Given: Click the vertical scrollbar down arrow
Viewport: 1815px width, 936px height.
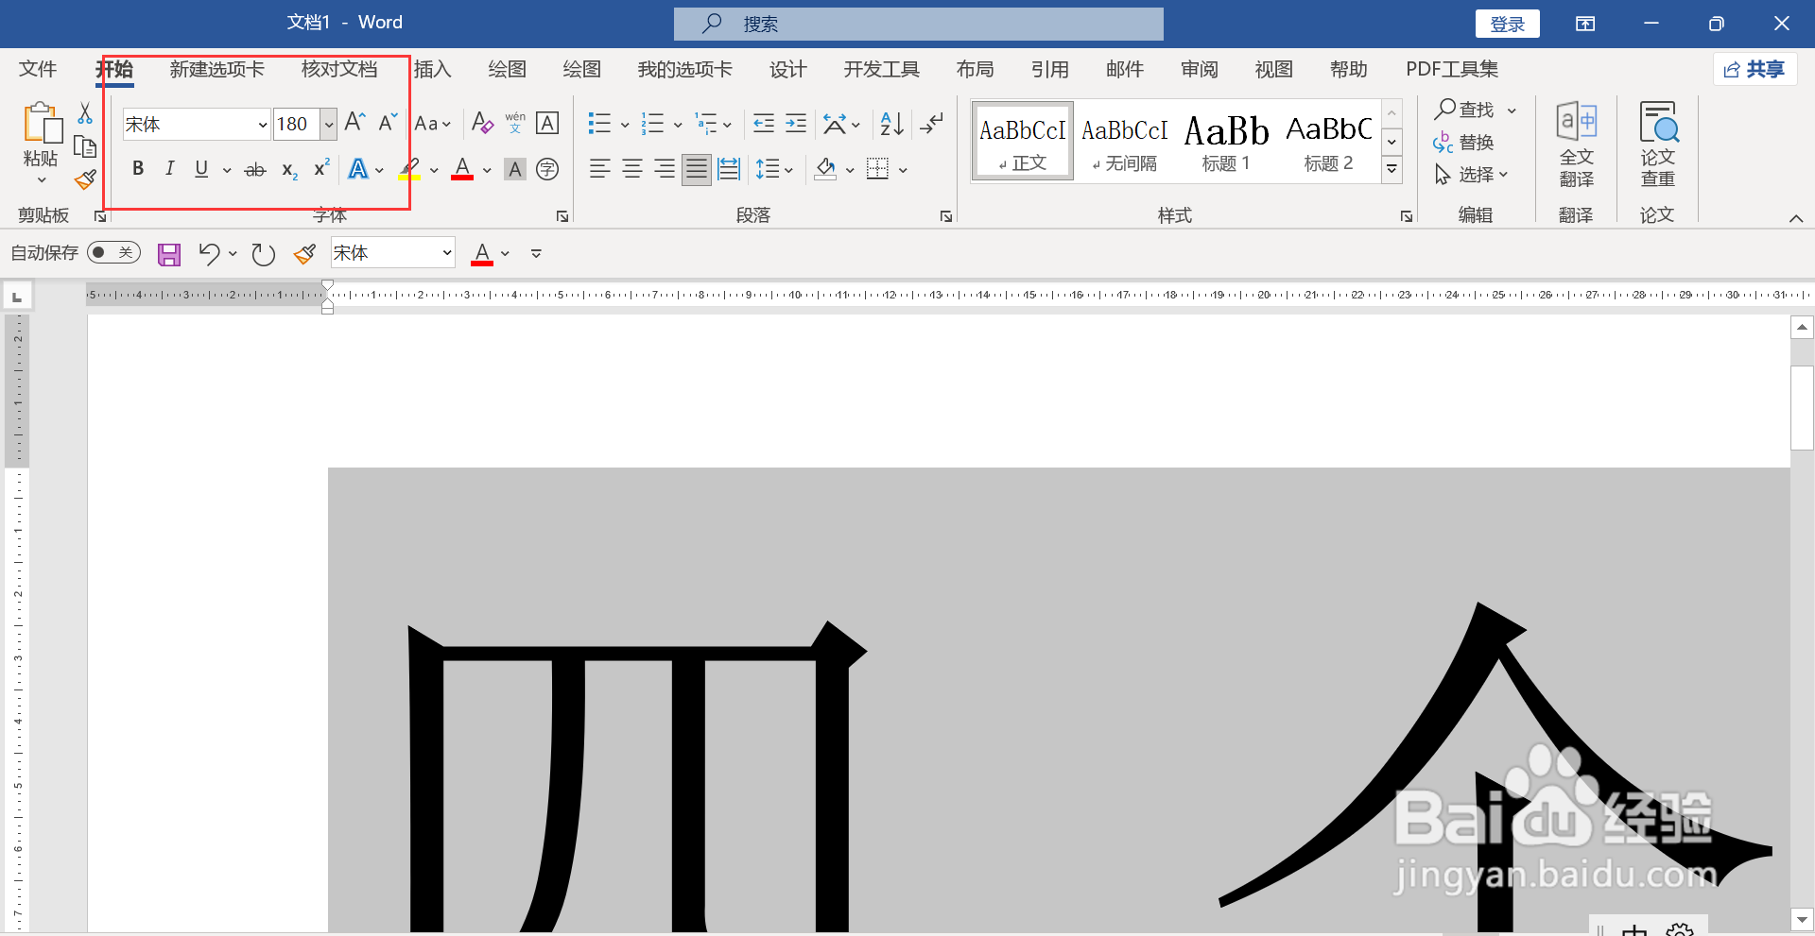Looking at the screenshot, I should pyautogui.click(x=1802, y=918).
